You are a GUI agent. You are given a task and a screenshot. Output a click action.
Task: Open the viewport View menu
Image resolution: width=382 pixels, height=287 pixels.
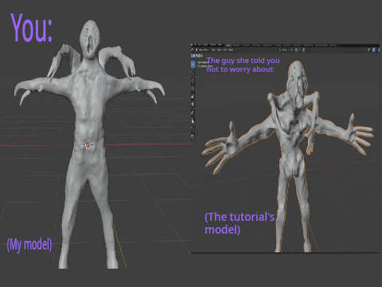(213, 49)
